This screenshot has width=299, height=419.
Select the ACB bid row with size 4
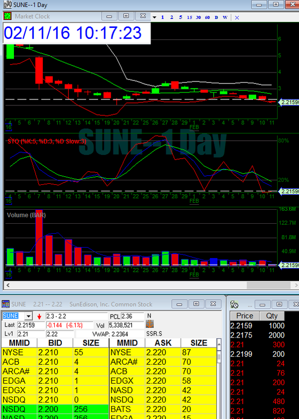(x=55, y=362)
